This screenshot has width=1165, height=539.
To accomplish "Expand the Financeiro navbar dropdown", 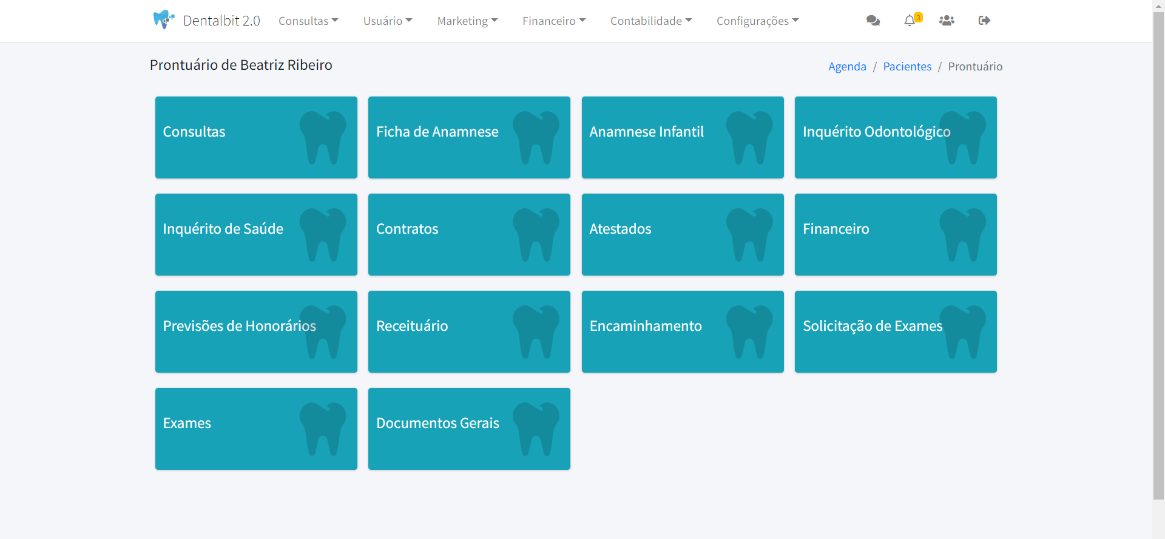I will click(x=554, y=21).
